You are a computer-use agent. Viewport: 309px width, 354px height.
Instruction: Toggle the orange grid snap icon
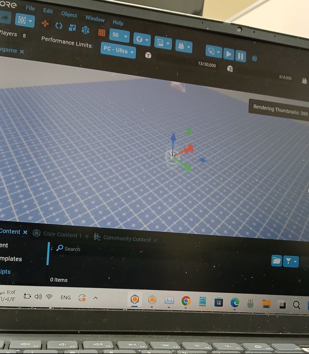(x=102, y=32)
